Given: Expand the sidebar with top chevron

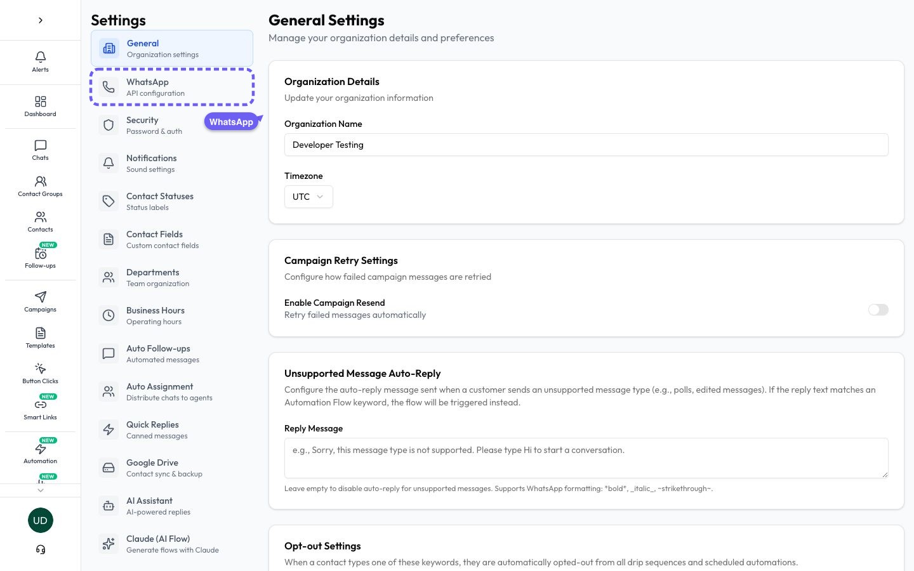Looking at the screenshot, I should 41,20.
